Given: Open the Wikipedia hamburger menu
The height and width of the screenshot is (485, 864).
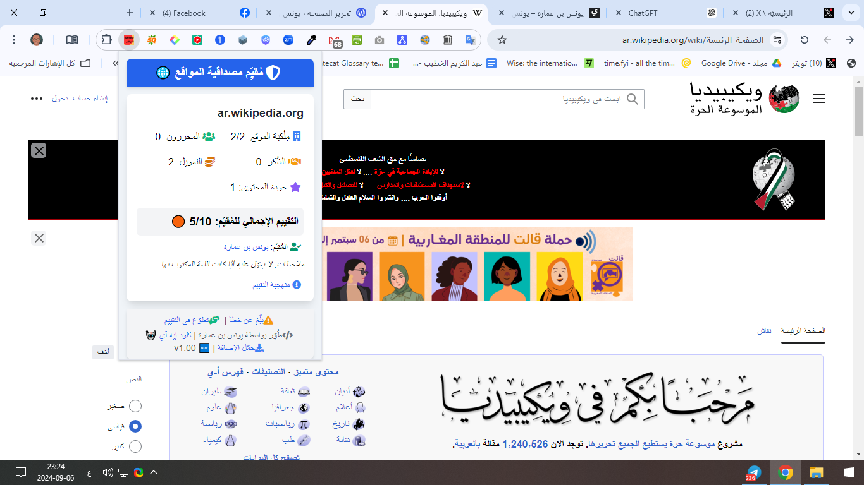Looking at the screenshot, I should (819, 99).
